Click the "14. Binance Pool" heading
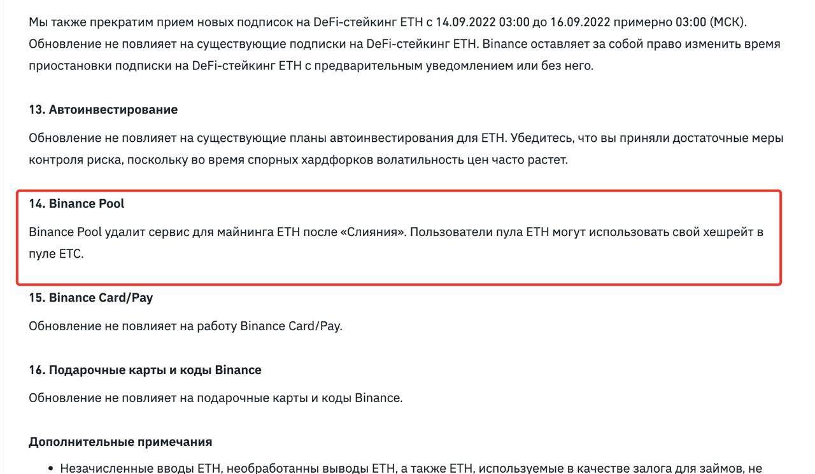Viewport: 815px width, 474px height. click(76, 204)
